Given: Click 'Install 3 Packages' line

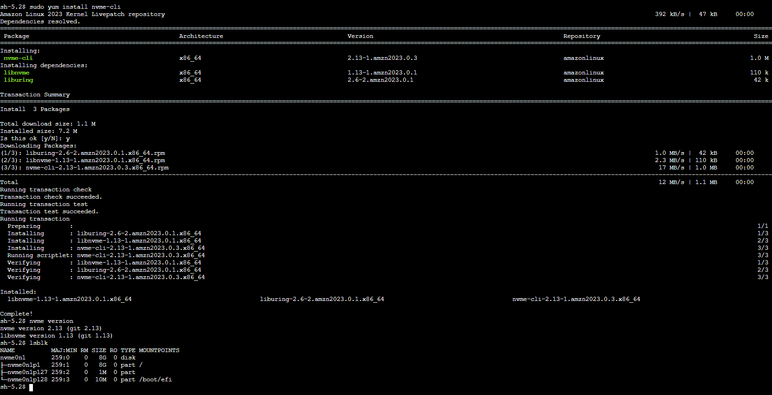Looking at the screenshot, I should (x=35, y=109).
